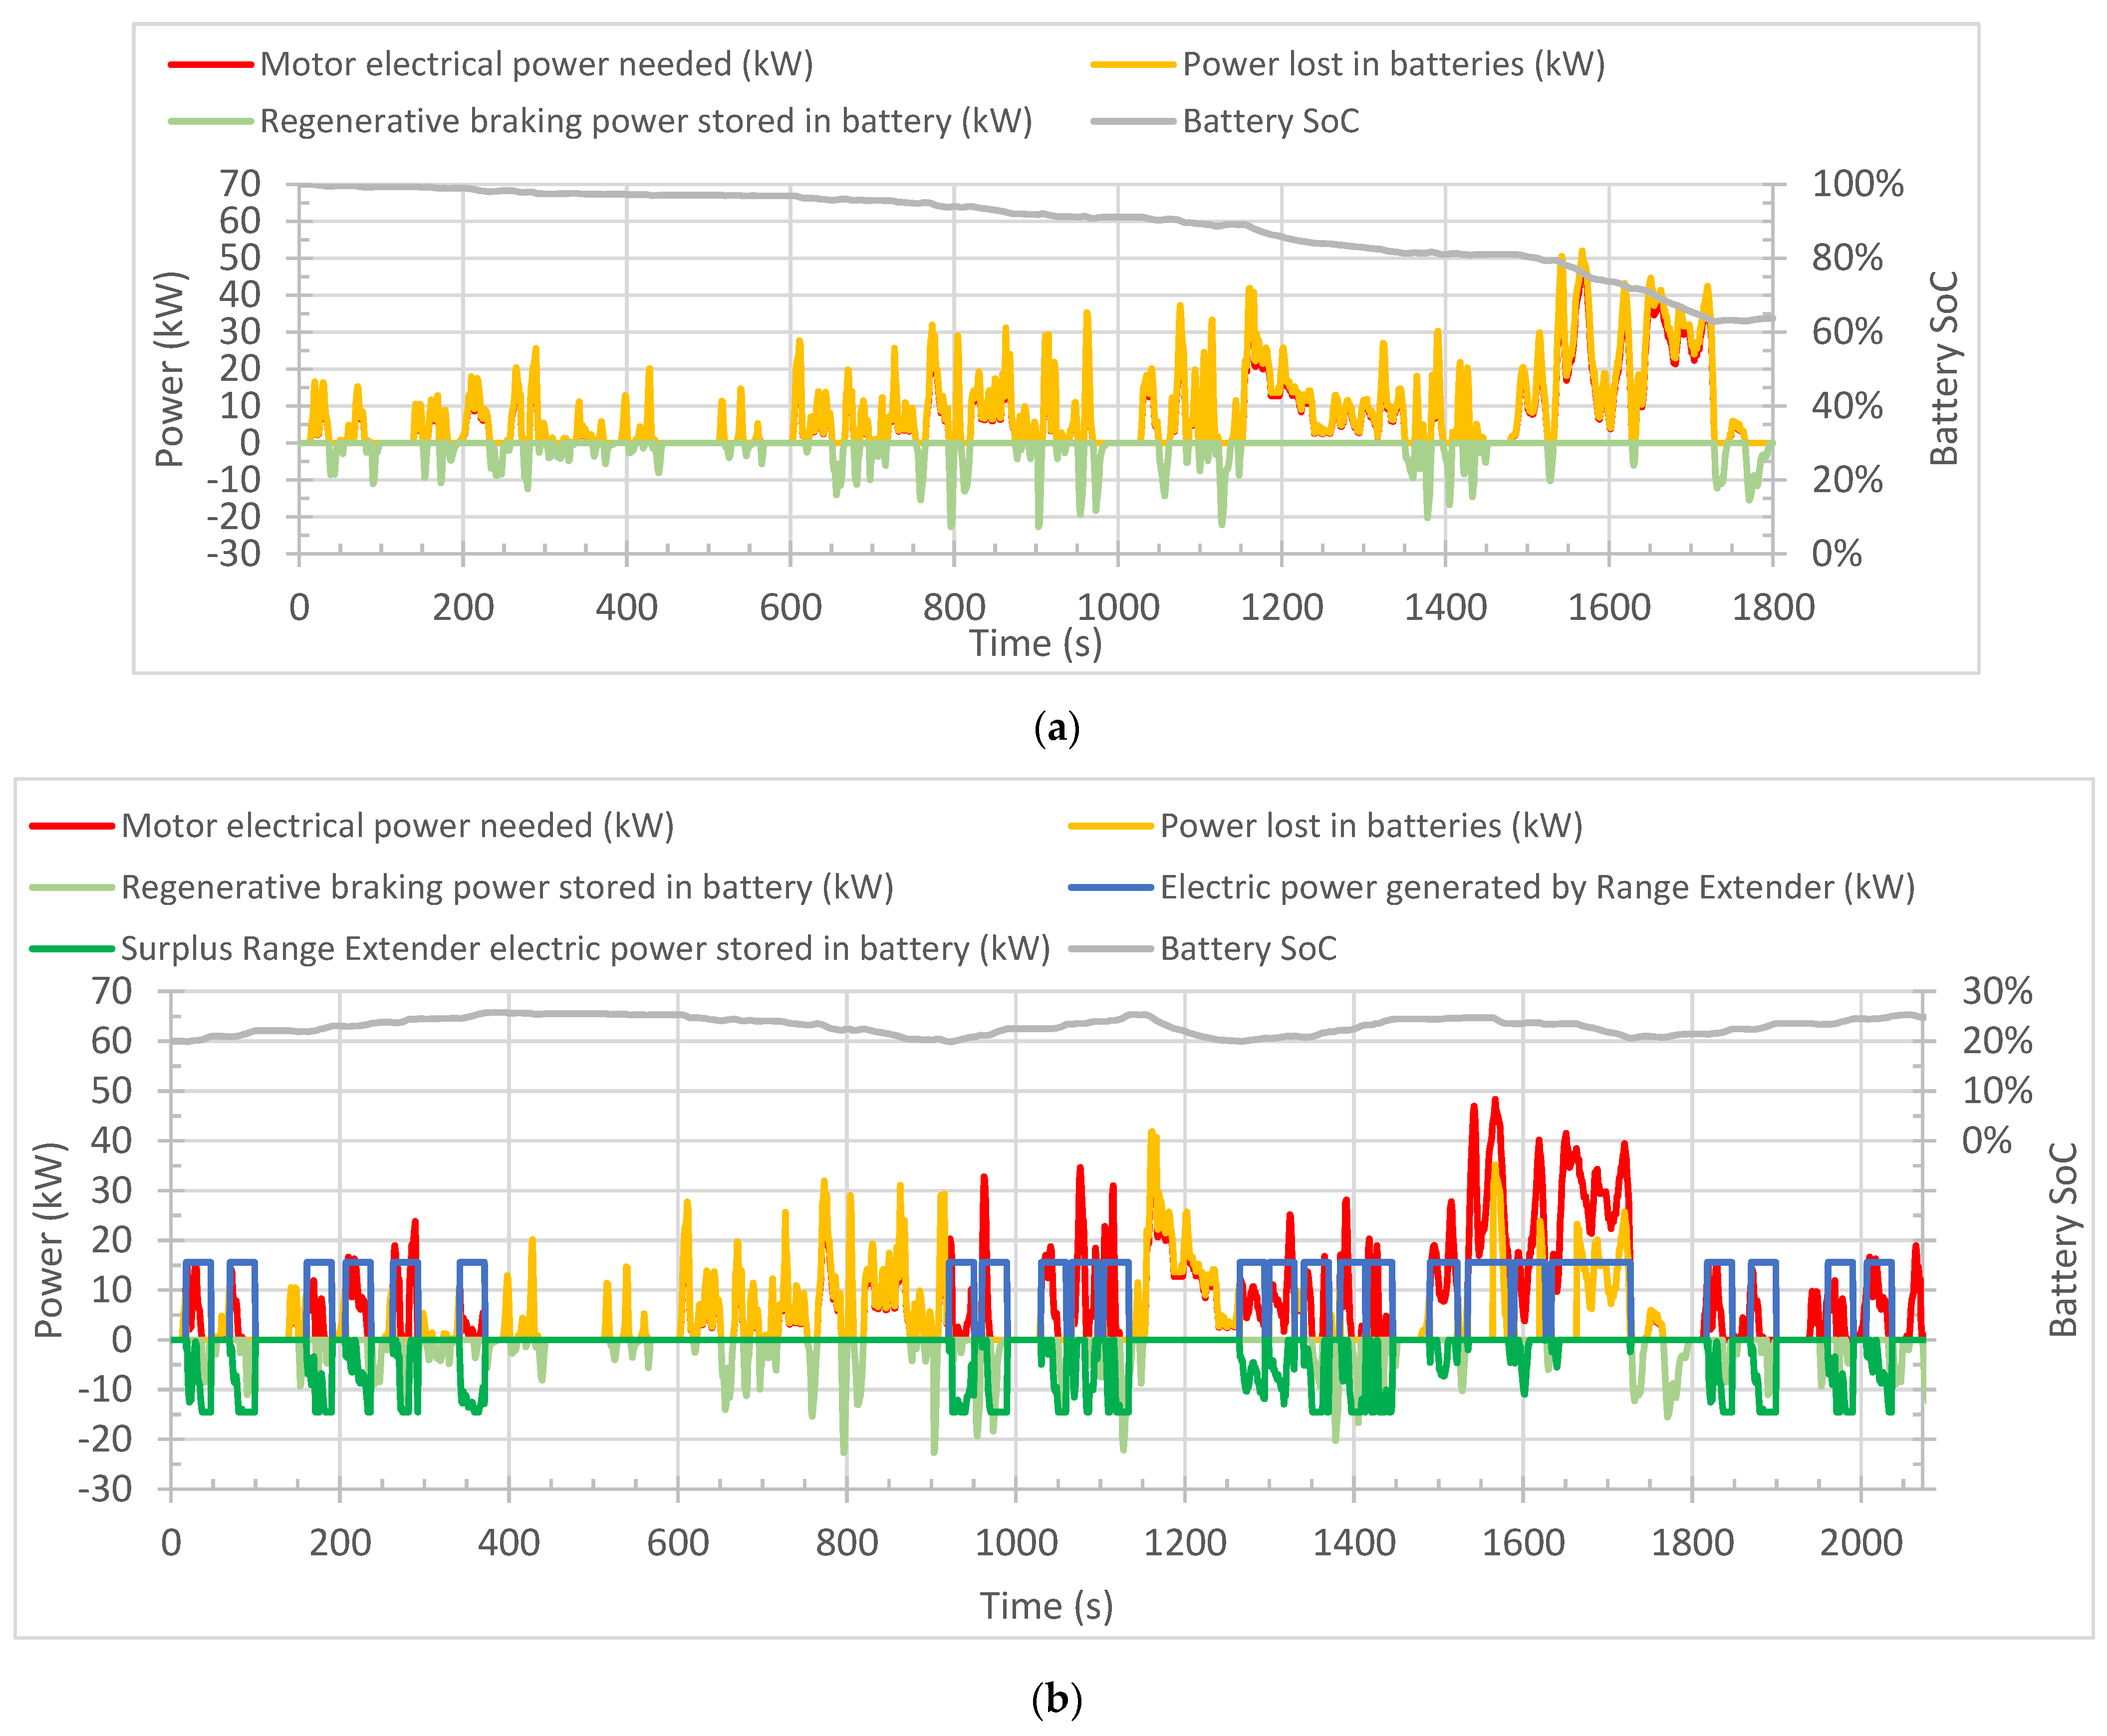Click dark green Surplus Range Extender legend swatch

tap(71, 948)
